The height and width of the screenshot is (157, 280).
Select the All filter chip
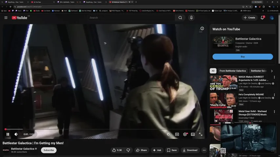[213, 71]
